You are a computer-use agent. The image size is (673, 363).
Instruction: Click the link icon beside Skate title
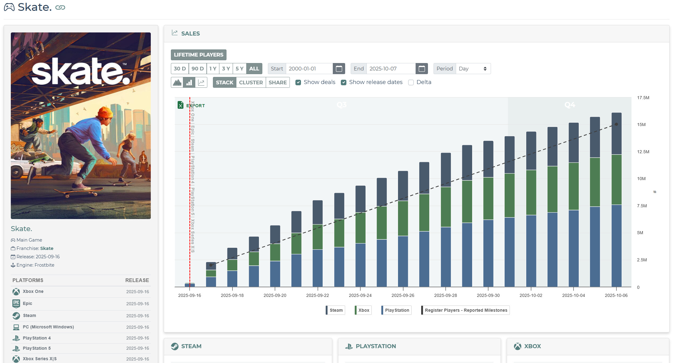click(x=60, y=8)
